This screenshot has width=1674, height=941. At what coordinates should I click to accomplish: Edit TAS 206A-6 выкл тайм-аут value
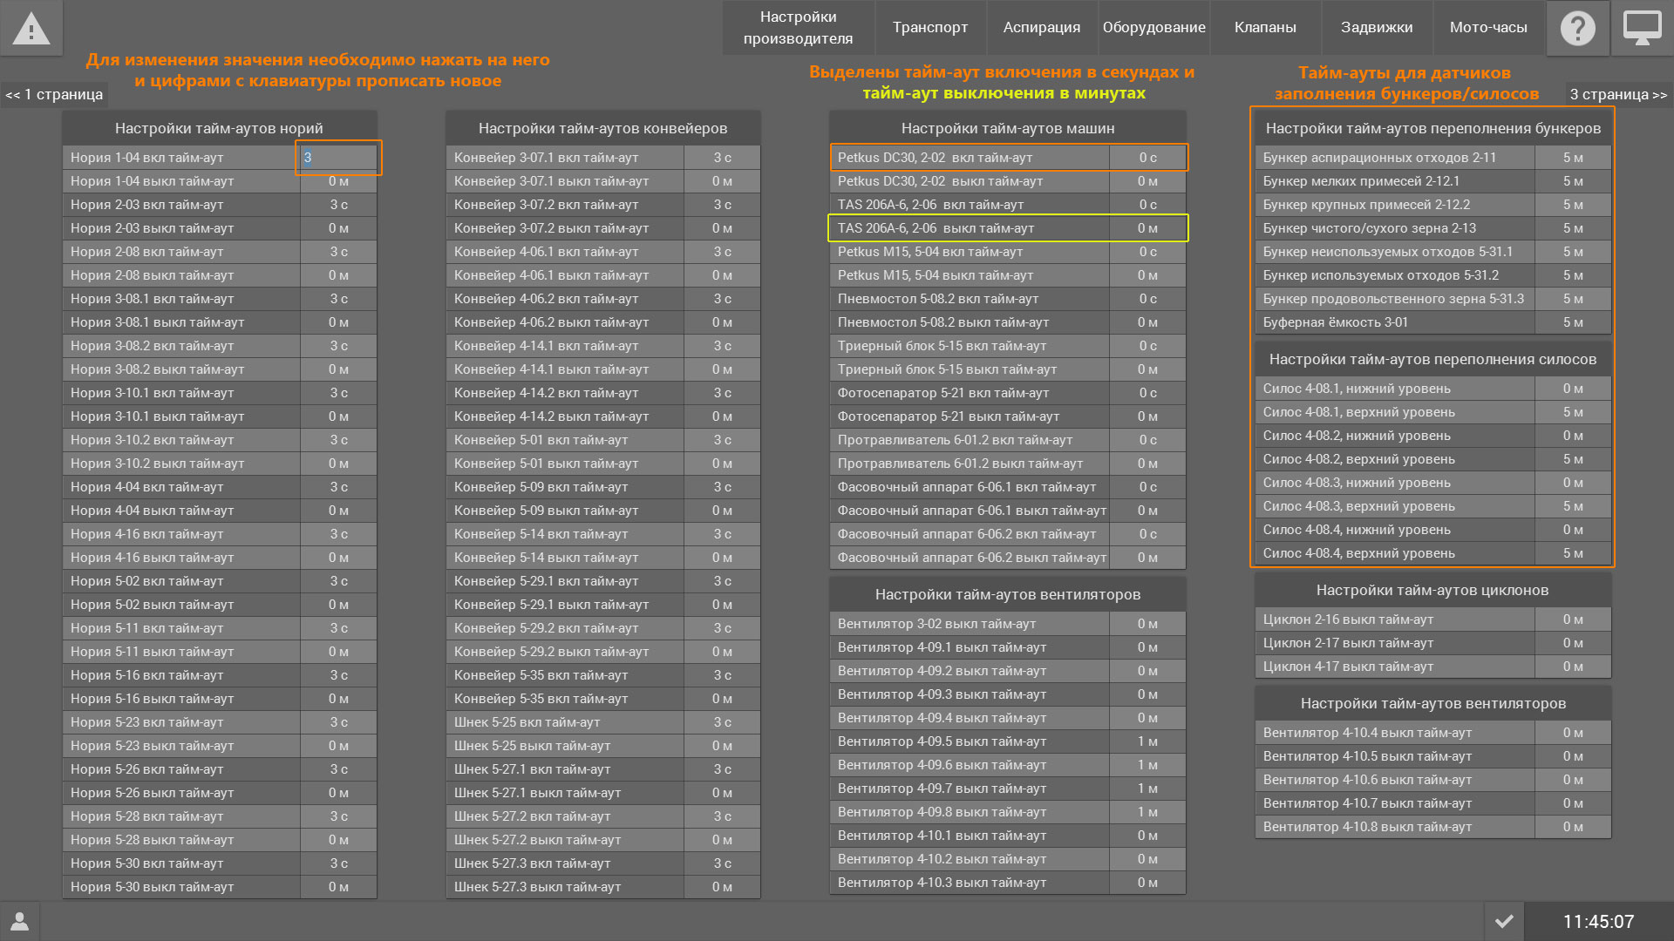[1147, 228]
